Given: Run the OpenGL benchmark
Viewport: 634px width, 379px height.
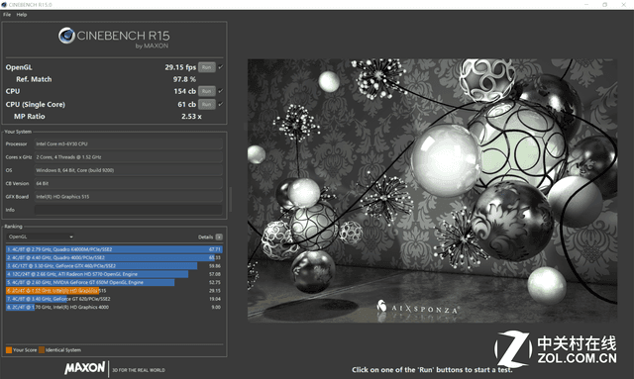Looking at the screenshot, I should pyautogui.click(x=207, y=67).
